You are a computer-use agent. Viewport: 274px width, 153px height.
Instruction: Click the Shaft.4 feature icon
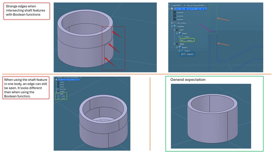60,98
